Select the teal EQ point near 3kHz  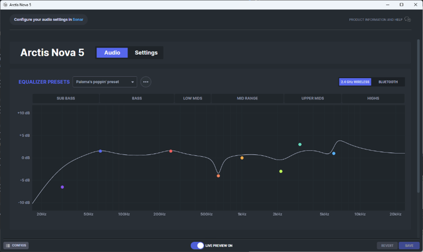point(300,144)
